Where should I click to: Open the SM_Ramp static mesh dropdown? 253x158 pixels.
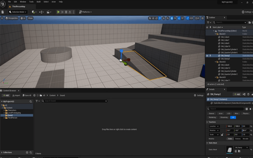coord(241,148)
